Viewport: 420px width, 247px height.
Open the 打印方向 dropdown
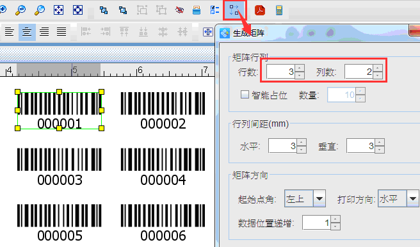pos(413,198)
